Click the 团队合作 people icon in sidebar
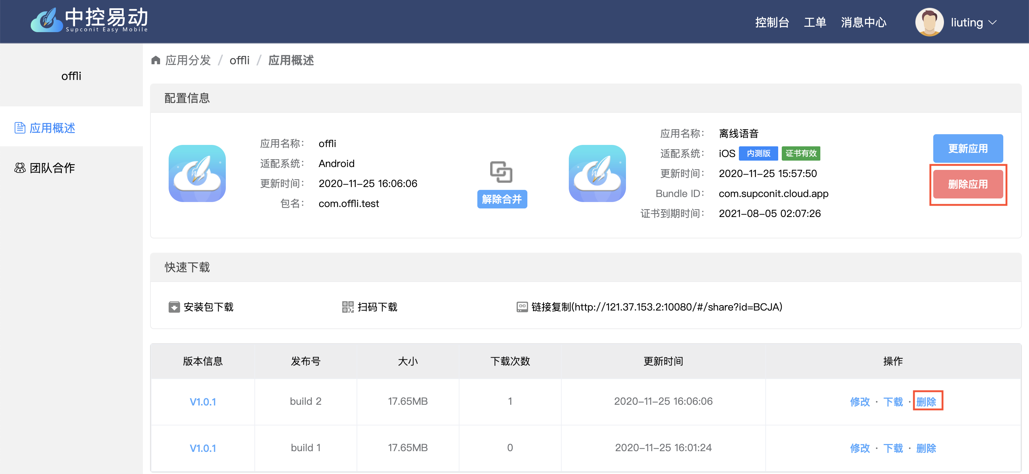The width and height of the screenshot is (1029, 474). [20, 168]
